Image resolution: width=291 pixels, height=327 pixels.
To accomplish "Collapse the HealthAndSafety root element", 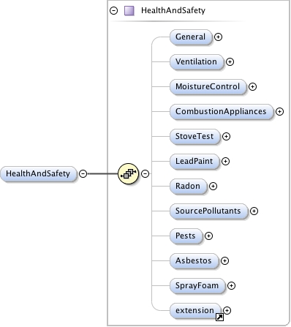I will point(83,173).
